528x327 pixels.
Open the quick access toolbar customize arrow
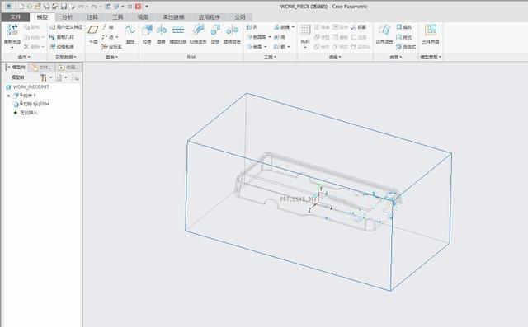tap(147, 7)
